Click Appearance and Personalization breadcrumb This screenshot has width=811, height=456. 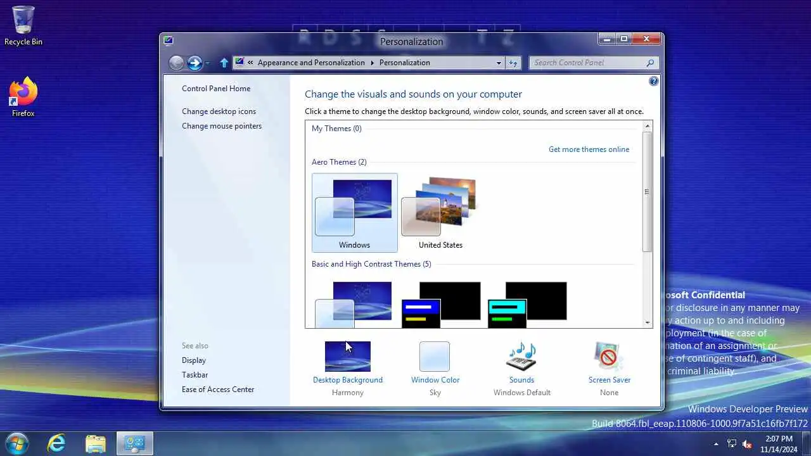tap(311, 63)
